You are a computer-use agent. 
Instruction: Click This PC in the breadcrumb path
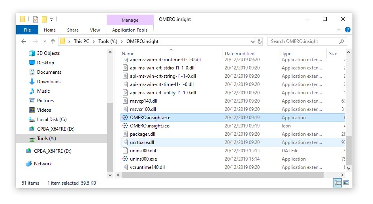pyautogui.click(x=81, y=41)
